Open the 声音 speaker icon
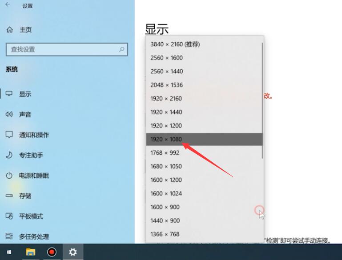 pos(9,114)
